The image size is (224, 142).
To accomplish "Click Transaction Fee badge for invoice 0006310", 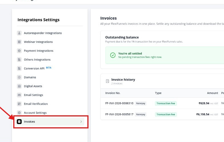I will 166,103.
